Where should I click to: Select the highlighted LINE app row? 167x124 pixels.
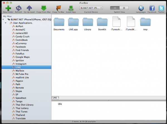click(x=26, y=67)
